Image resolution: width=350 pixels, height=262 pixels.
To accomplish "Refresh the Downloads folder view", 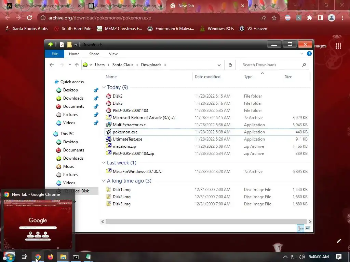I will pos(230,65).
